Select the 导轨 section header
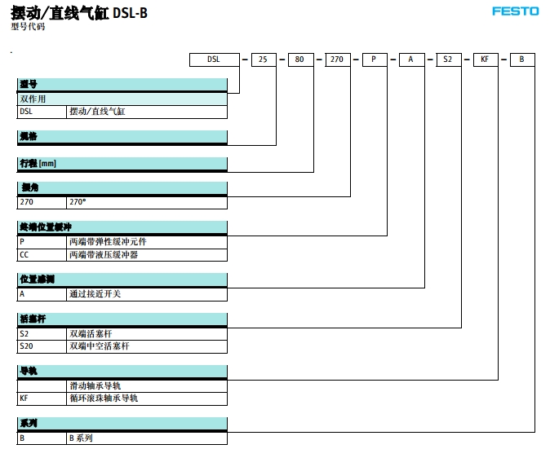The height and width of the screenshot is (449, 550). pyautogui.click(x=122, y=371)
